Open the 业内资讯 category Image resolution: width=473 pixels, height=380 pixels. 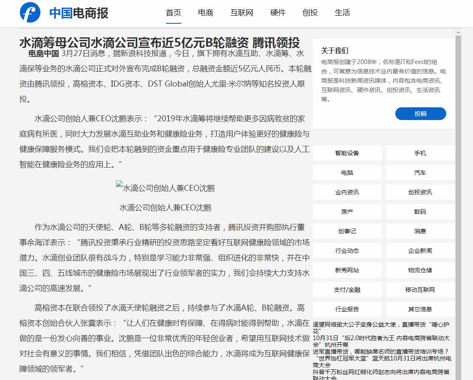coord(347,192)
